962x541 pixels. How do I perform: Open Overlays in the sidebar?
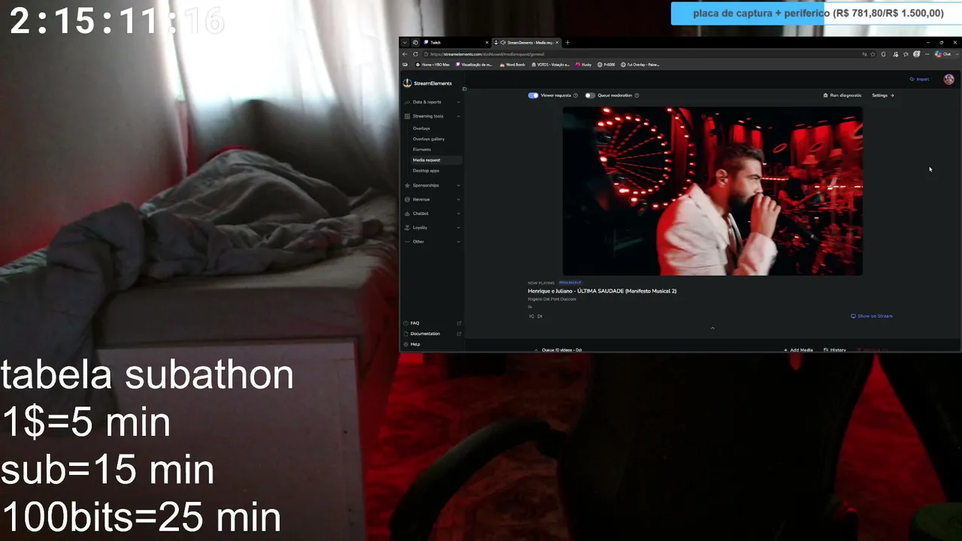click(422, 128)
